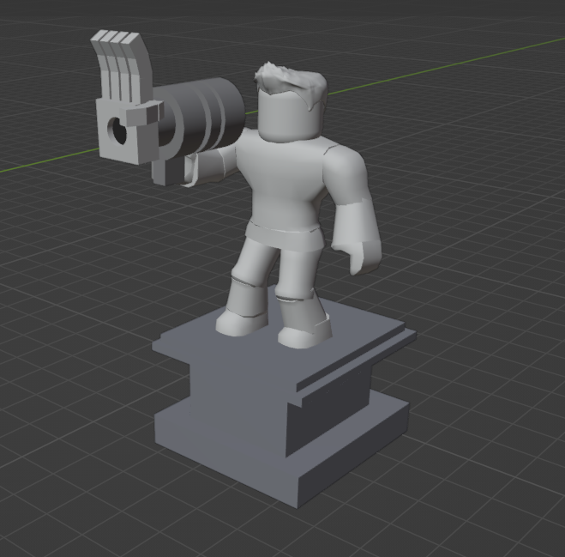Select the character's cylindrical head
This screenshot has width=565, height=557.
point(288,116)
